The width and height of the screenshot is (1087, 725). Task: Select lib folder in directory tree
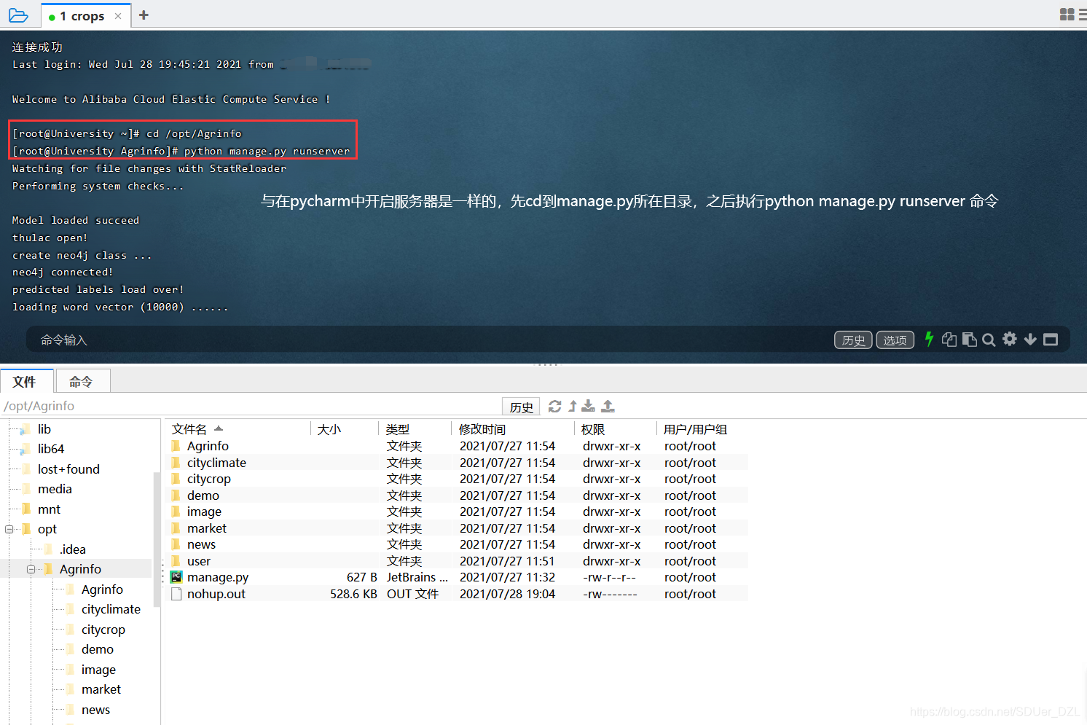pyautogui.click(x=44, y=429)
